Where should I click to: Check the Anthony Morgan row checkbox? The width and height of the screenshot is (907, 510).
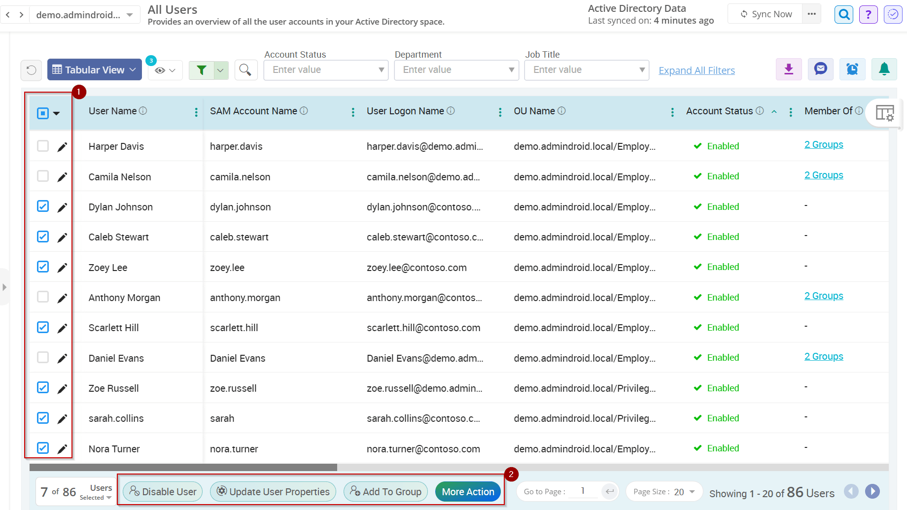(43, 297)
